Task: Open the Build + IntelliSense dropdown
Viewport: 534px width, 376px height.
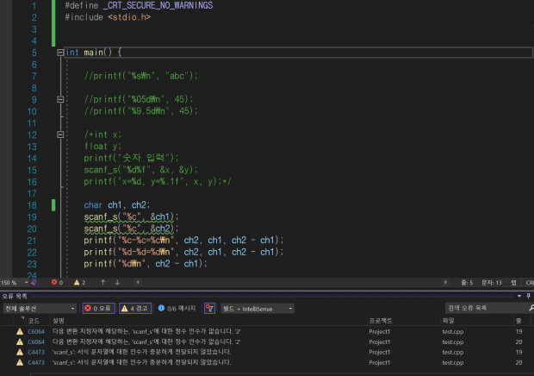Action: 258,308
